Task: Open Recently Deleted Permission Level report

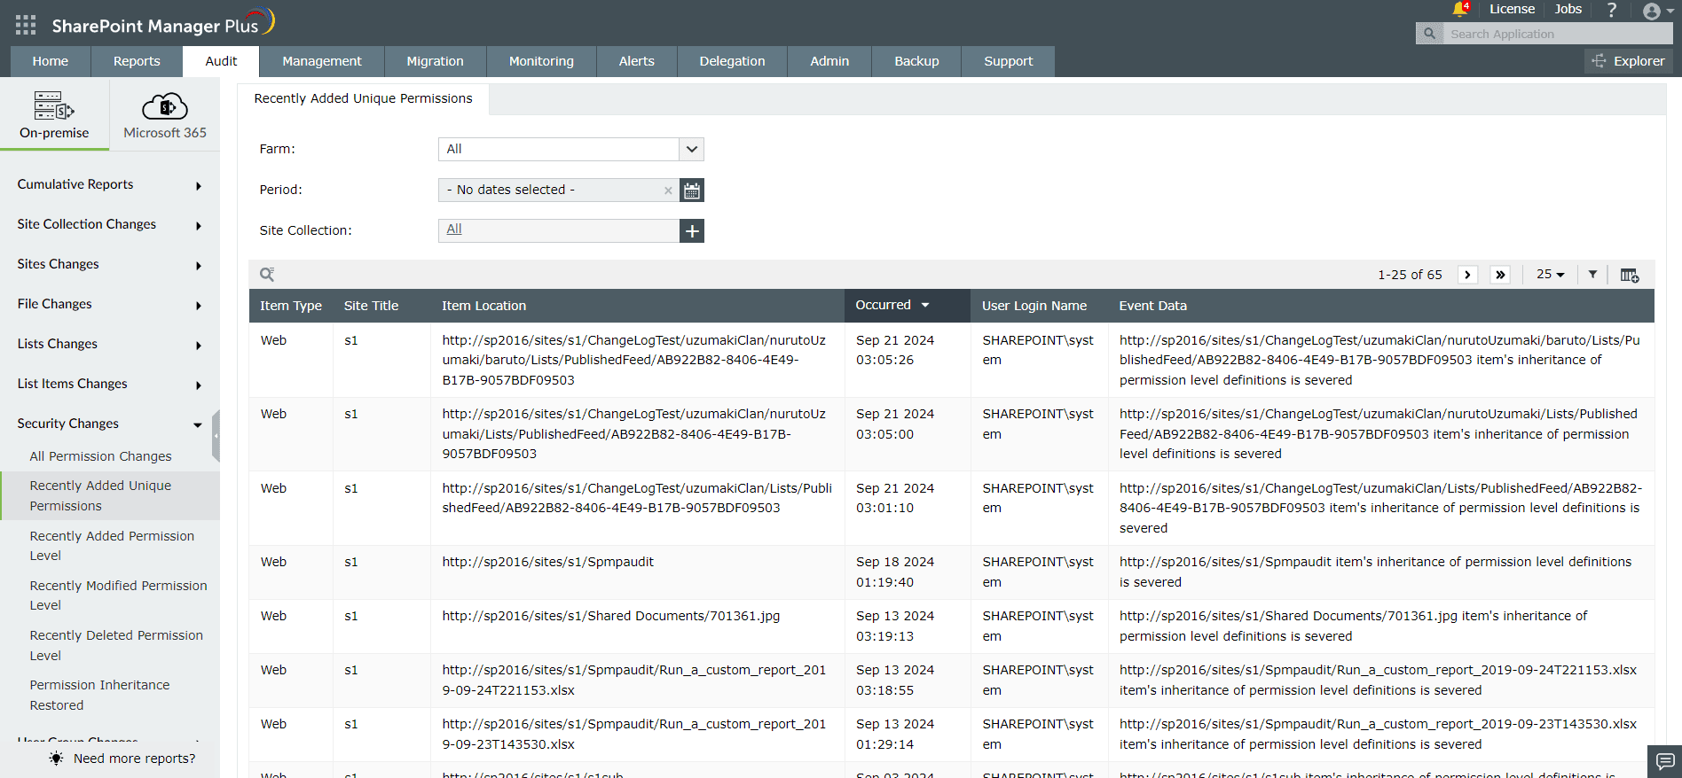Action: pos(116,646)
